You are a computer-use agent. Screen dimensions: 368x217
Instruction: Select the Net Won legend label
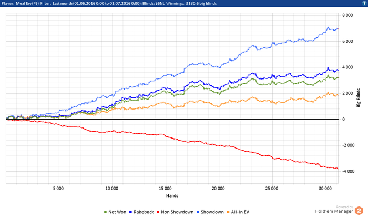[x=117, y=212]
